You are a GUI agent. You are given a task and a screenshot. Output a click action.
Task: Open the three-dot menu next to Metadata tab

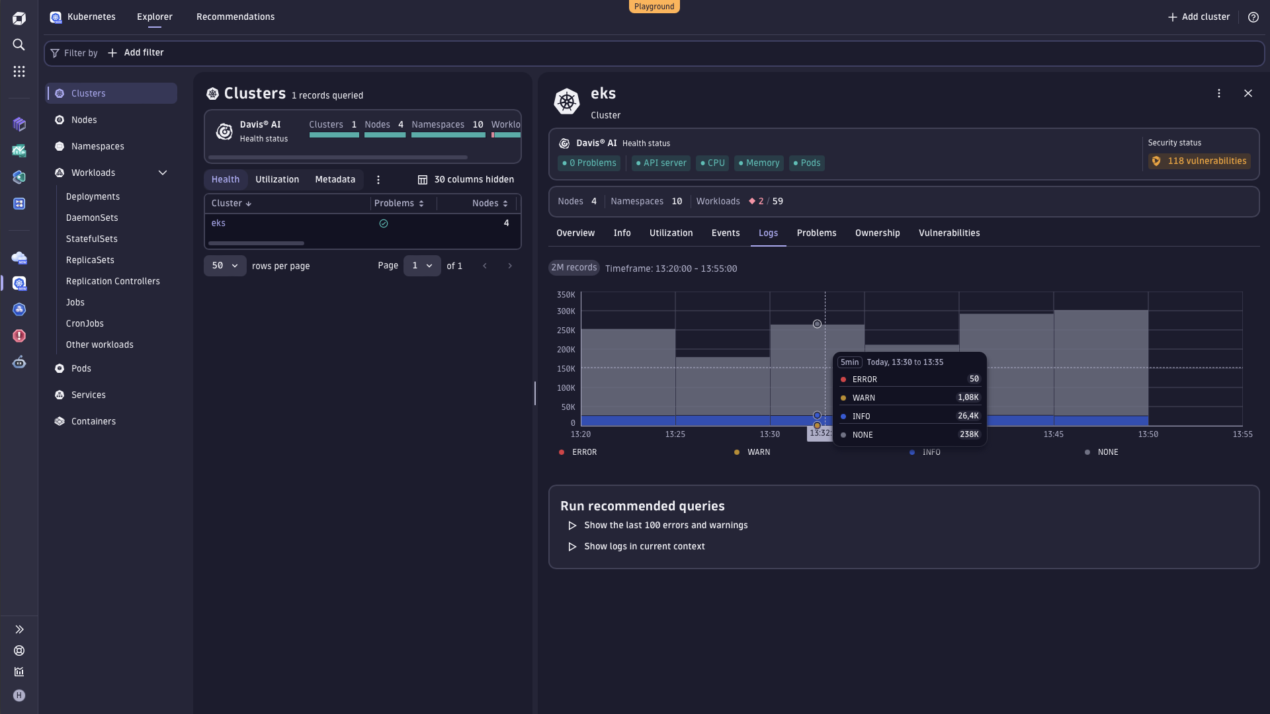click(378, 179)
